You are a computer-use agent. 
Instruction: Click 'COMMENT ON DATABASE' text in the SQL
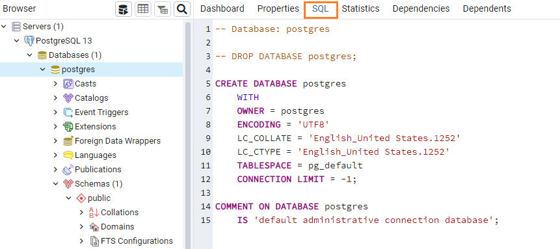coord(267,206)
